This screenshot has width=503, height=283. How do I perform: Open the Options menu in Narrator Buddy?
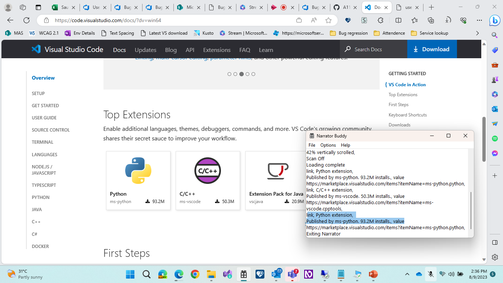pyautogui.click(x=328, y=145)
